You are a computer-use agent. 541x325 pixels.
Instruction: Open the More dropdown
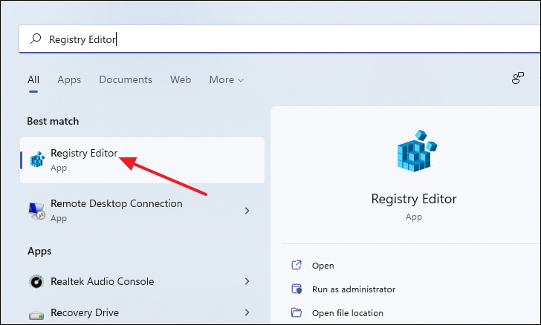pos(227,79)
